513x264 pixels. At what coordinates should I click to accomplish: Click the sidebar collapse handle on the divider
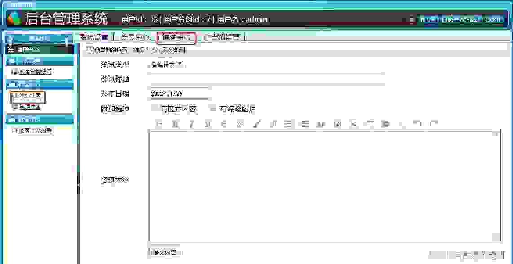click(78, 185)
